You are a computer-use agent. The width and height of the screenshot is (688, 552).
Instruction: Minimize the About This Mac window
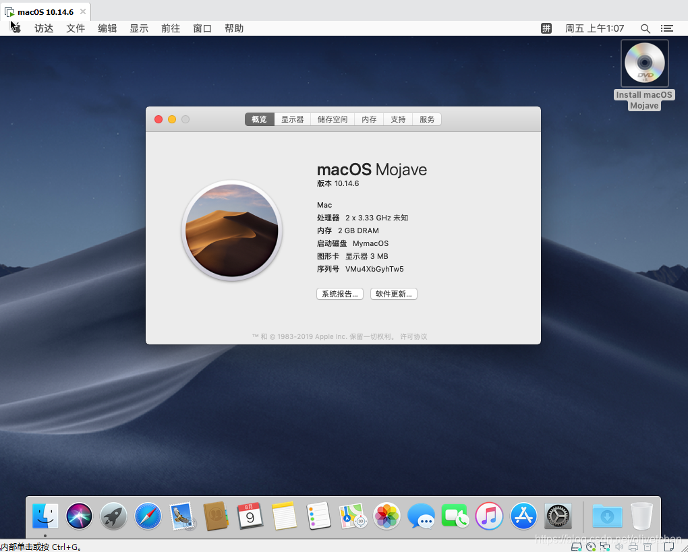(x=172, y=119)
